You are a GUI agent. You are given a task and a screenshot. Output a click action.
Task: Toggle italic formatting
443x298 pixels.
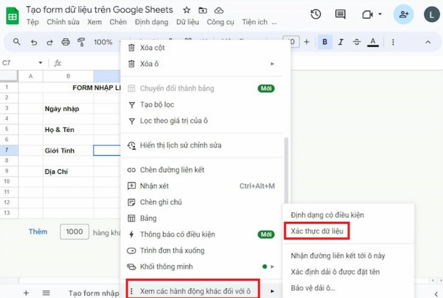pyautogui.click(x=341, y=42)
